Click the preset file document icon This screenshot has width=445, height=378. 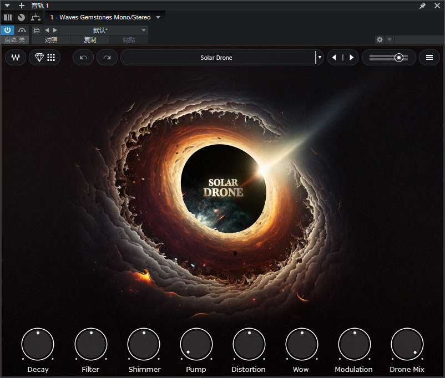tap(37, 30)
